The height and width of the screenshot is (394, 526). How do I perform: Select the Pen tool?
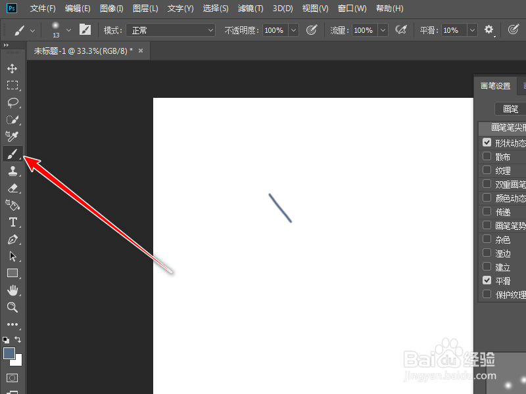[x=12, y=239]
